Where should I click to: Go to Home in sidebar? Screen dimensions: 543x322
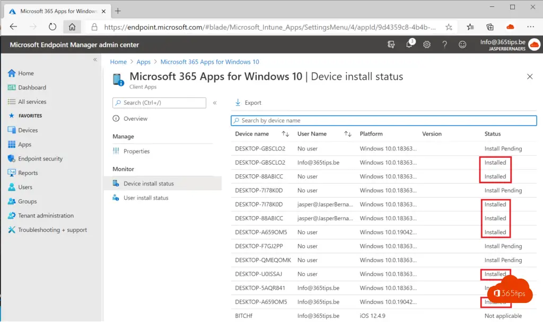[26, 73]
